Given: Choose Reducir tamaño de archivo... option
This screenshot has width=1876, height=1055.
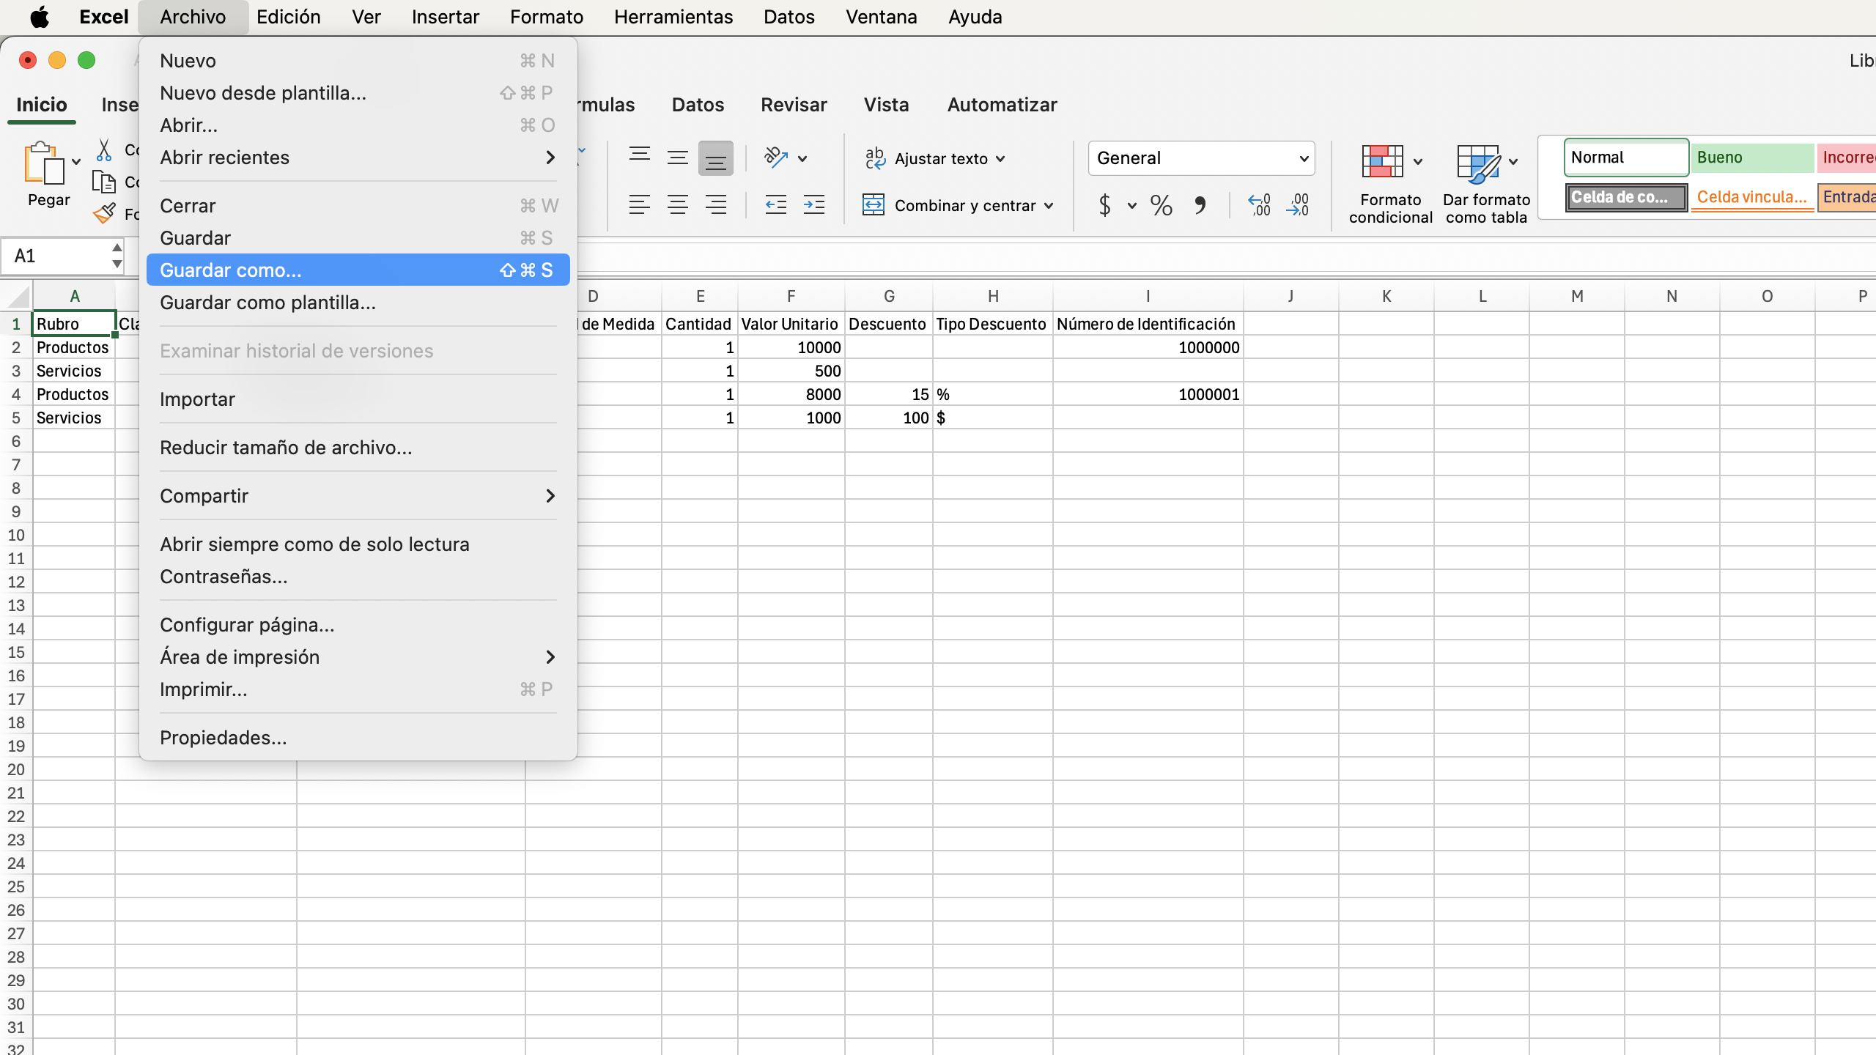Looking at the screenshot, I should click(286, 448).
